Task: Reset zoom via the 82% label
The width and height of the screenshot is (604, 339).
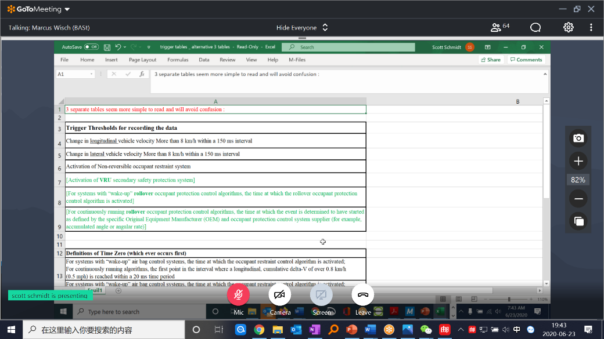Action: 578,180
